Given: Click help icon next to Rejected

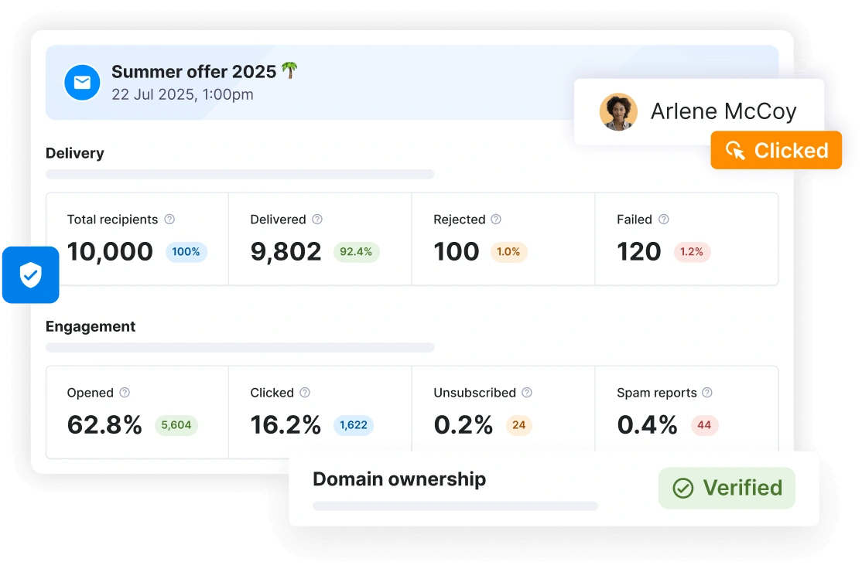Looking at the screenshot, I should click(x=496, y=220).
